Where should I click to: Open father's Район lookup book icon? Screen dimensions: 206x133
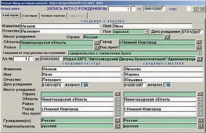coord(117,104)
